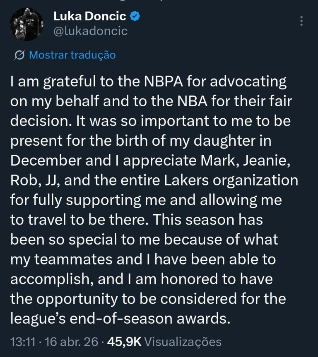Screen dimensions: 318x357
Task: Click the post's first line about grateful
Action: pyautogui.click(x=148, y=83)
